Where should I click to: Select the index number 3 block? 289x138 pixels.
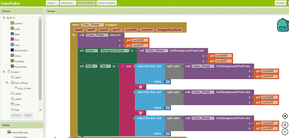coord(168,134)
